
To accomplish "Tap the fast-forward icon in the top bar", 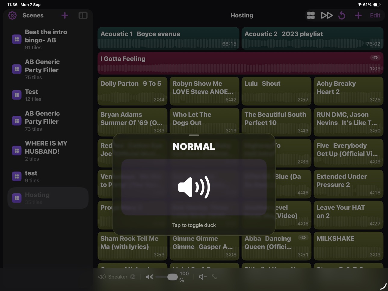I will click(327, 15).
